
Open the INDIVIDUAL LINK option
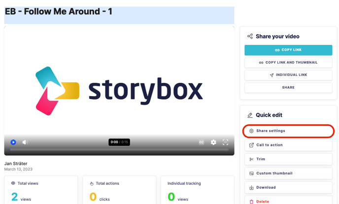[x=288, y=75]
